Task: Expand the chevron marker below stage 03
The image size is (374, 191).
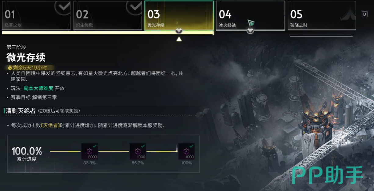Action: 179,31
